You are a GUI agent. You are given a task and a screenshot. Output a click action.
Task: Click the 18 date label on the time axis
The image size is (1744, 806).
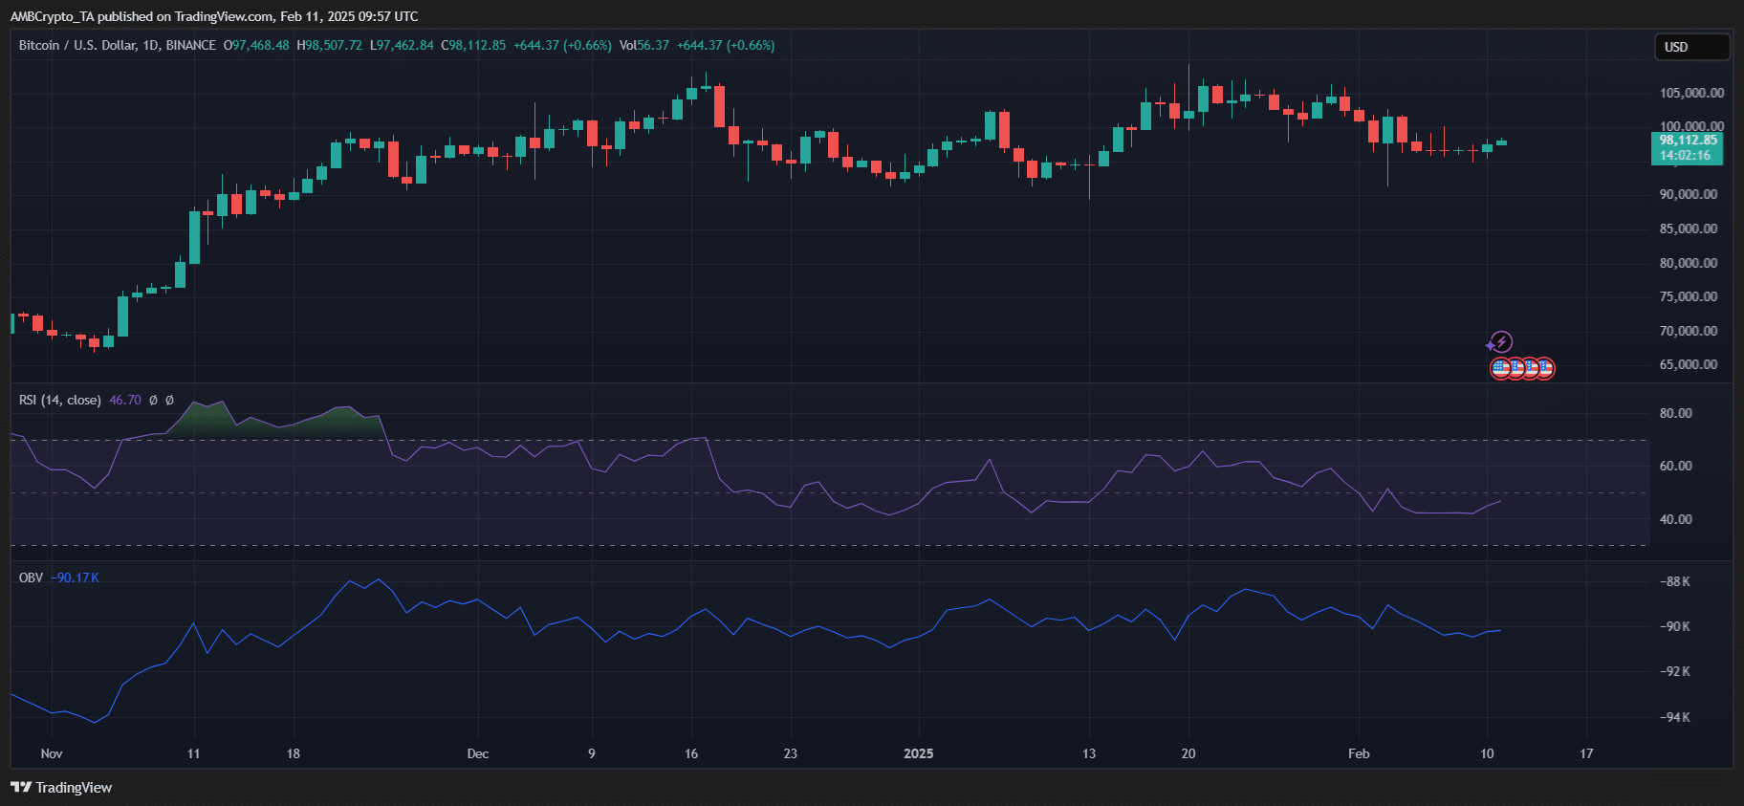click(x=294, y=753)
